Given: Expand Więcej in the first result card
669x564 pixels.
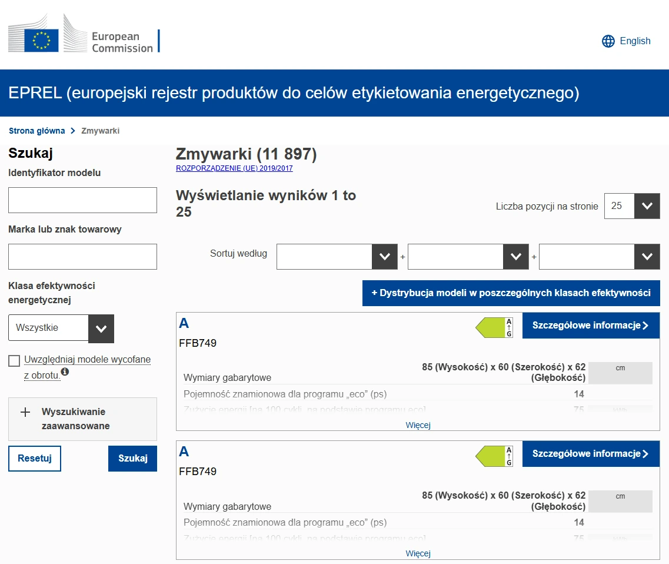Looking at the screenshot, I should pos(418,425).
